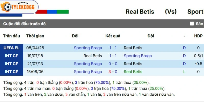This screenshot has height=102, width=204.
Task: Click Real Betis in the 08/04/26 match
Action: [x=133, y=48]
